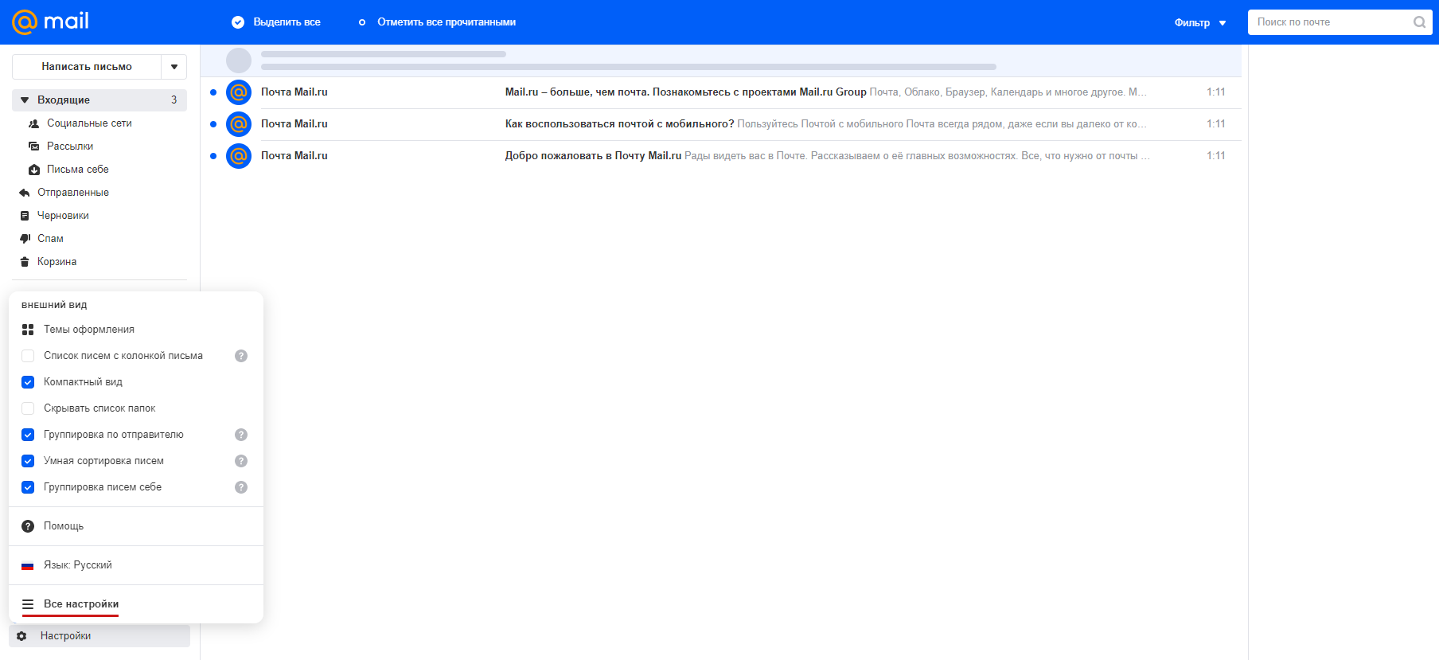Open Помощь menu entry
This screenshot has width=1439, height=660.
pos(136,526)
